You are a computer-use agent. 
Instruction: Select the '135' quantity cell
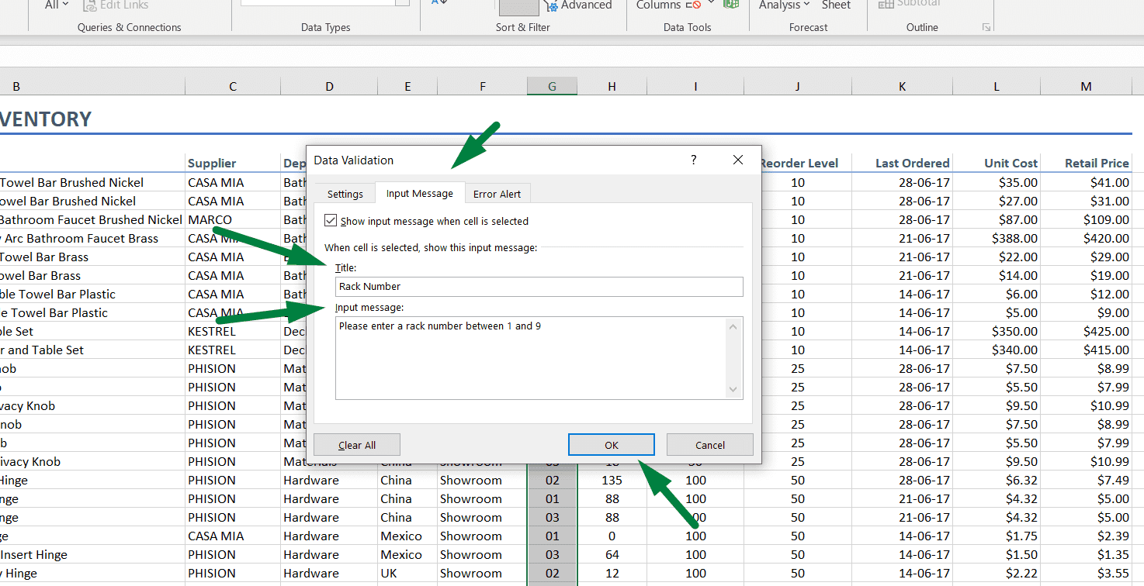(612, 481)
